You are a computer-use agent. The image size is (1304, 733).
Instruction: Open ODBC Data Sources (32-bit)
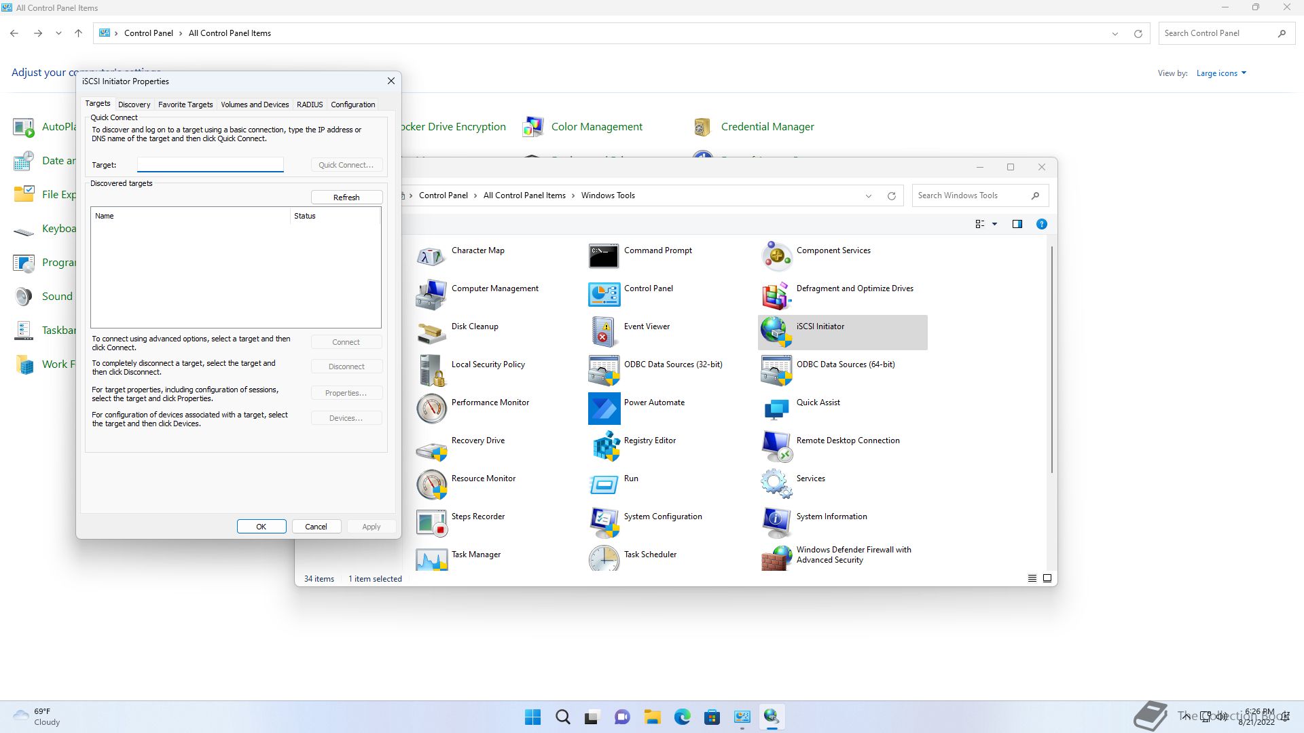pos(604,371)
